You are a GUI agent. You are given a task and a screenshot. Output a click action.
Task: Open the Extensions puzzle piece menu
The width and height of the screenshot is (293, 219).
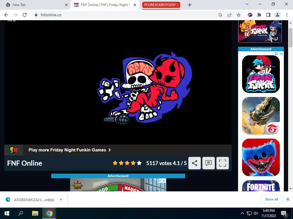coord(259,15)
